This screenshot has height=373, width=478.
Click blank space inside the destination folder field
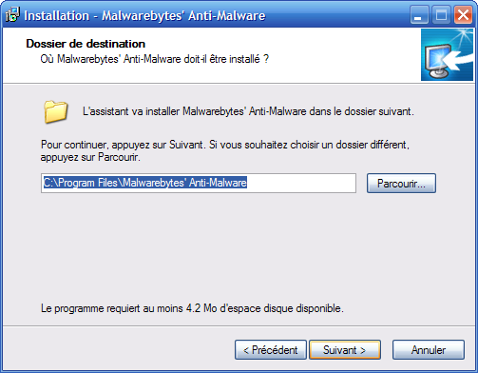point(301,183)
